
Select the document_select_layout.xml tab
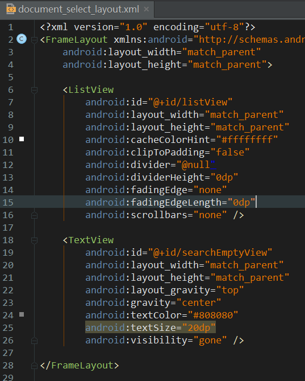77,9
